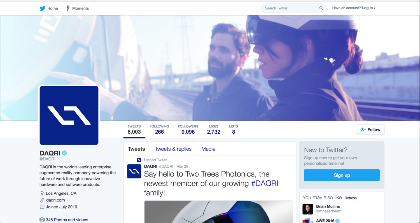This screenshot has width=420, height=223.
Task: Click the Joined July 2010 text
Action: point(62,207)
